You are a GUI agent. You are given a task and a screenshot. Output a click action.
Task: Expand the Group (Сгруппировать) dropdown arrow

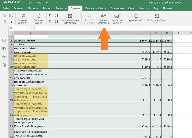pos(136,23)
